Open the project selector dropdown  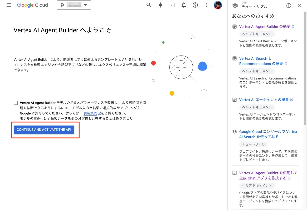click(74, 5)
